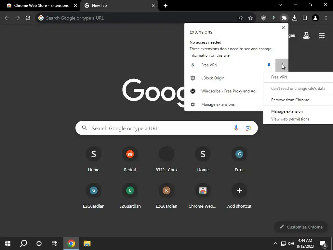333x250 pixels.
Task: Open the 8332 · Cbox shortcut
Action: (166, 159)
